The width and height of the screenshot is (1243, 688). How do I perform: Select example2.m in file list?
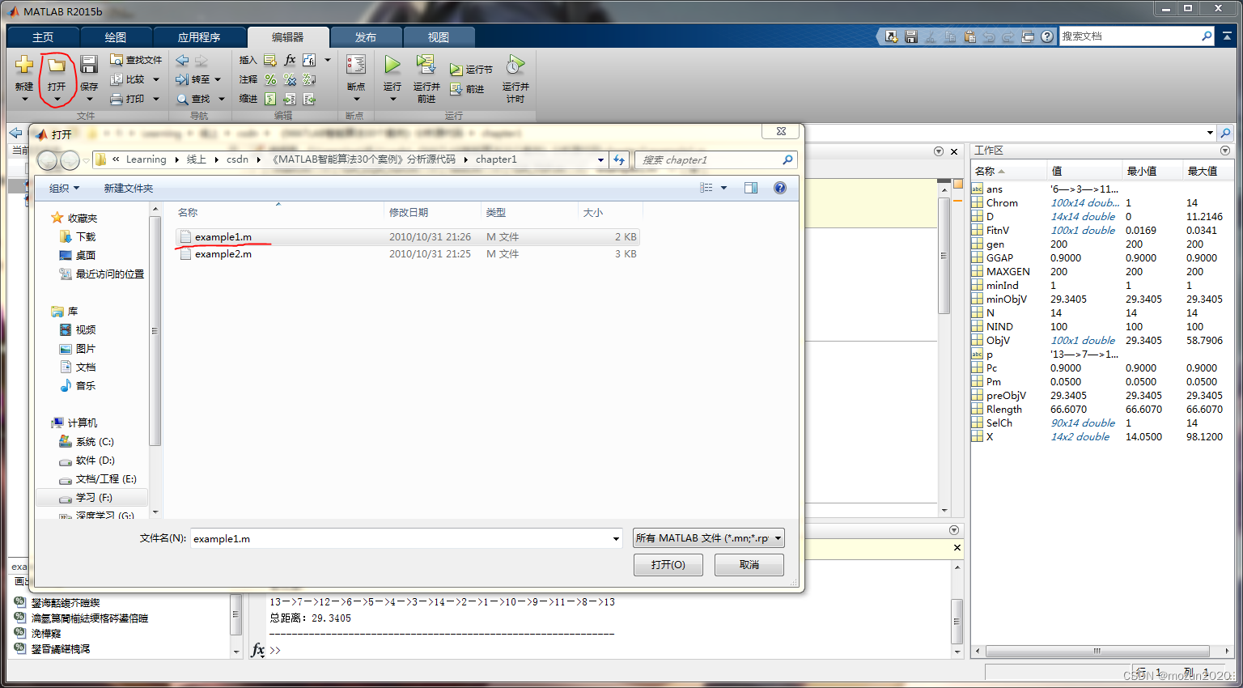408,254
